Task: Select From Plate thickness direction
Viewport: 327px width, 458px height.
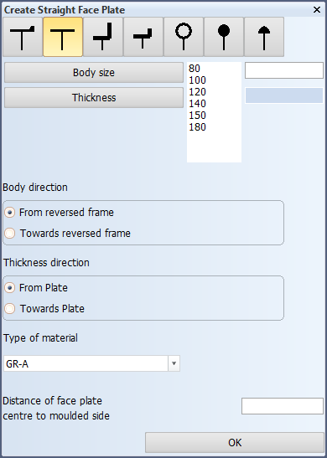Action: coord(10,288)
